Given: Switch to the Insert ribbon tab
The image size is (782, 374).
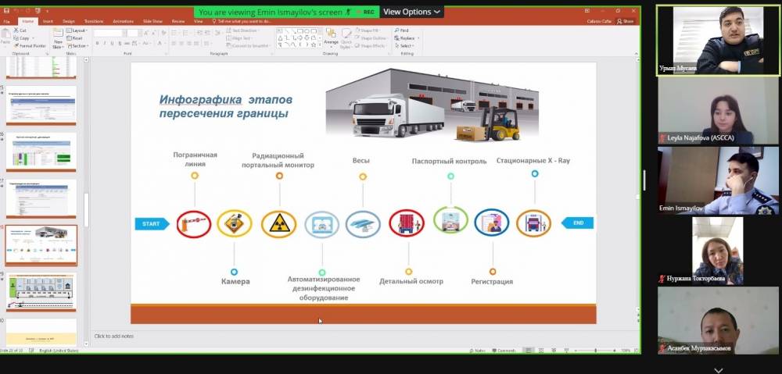Looking at the screenshot, I should (x=48, y=21).
